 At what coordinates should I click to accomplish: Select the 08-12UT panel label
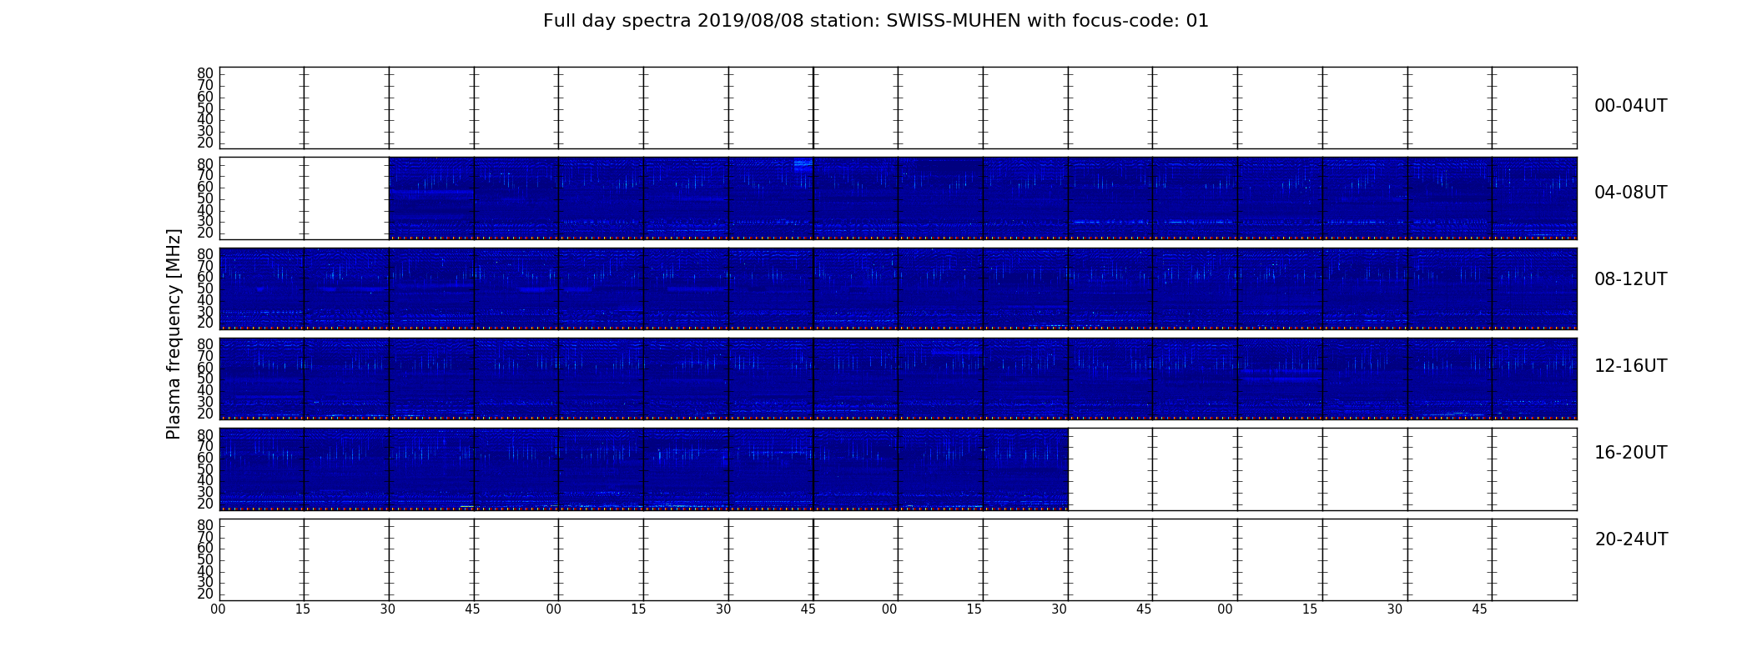(1630, 279)
